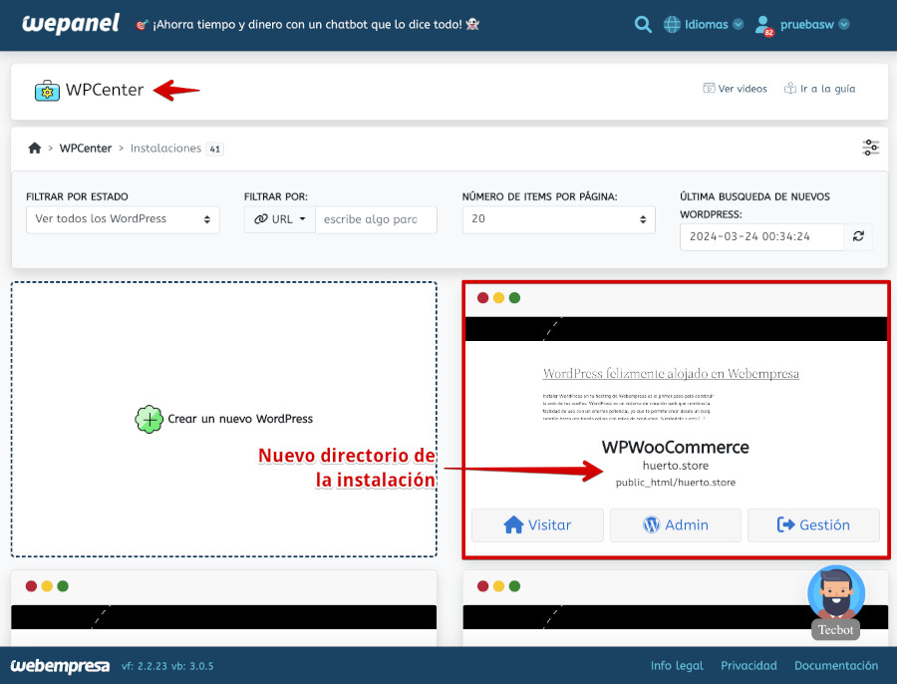Image resolution: width=897 pixels, height=684 pixels.
Task: Open the URL filter type dropdown
Action: coord(280,219)
